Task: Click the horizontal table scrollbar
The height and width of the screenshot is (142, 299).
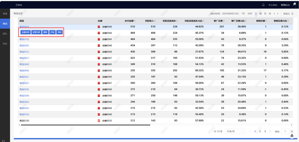Action: coord(86,125)
